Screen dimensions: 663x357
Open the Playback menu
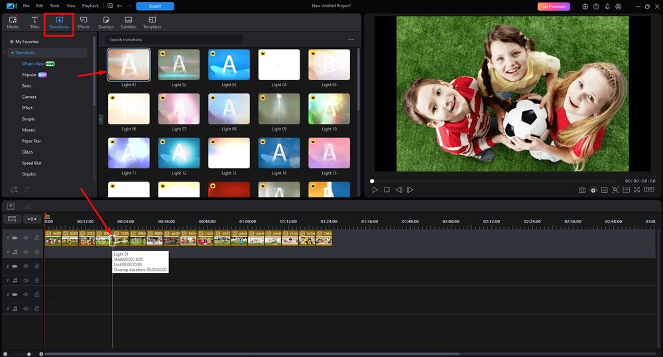point(90,6)
